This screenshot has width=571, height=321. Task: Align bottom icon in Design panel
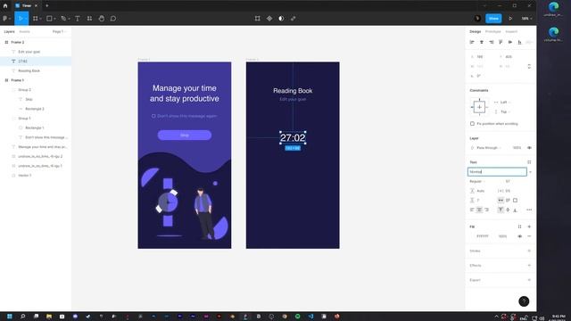pos(519,42)
